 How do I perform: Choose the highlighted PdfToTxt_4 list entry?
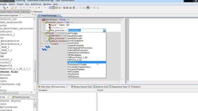pos(87,62)
